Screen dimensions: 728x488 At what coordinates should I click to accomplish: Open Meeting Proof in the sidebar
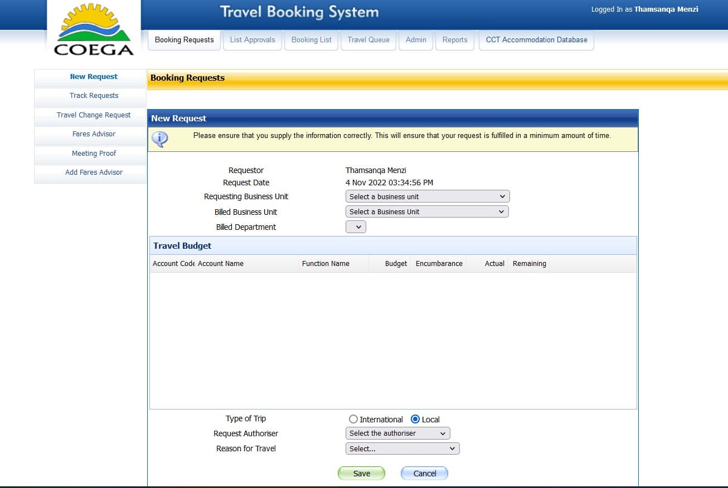tap(90, 154)
